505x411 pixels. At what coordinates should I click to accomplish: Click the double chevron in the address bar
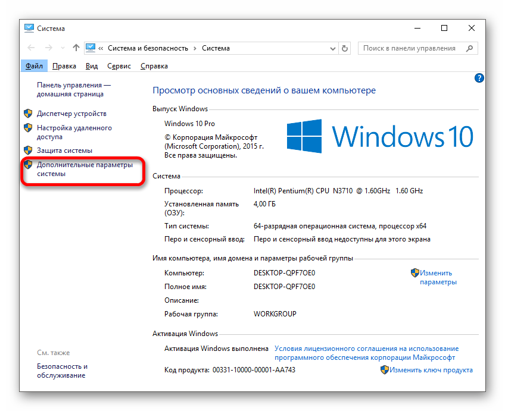click(101, 49)
